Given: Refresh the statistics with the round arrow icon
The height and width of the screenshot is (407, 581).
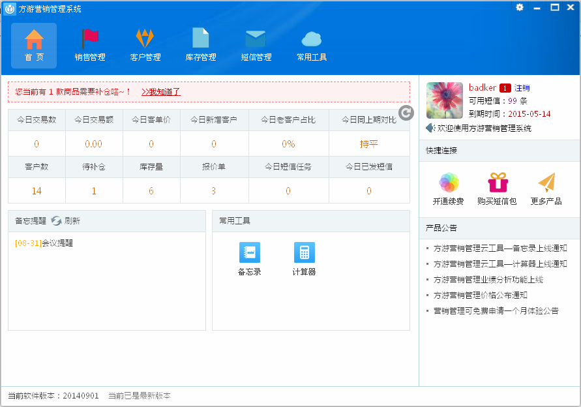Looking at the screenshot, I should pos(406,113).
